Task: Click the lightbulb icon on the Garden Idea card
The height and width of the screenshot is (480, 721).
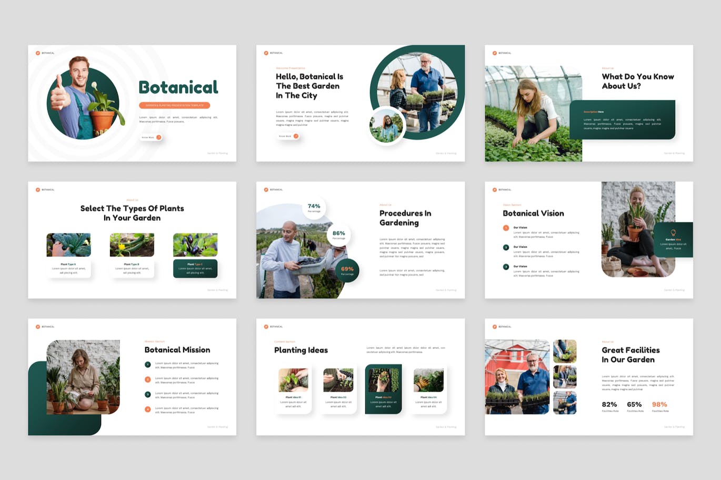Action: (x=673, y=232)
